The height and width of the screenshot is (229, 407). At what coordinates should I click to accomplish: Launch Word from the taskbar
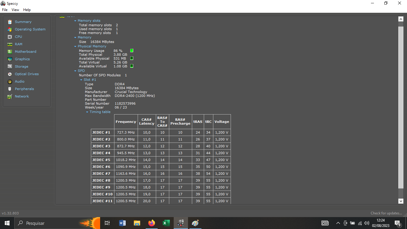122,223
